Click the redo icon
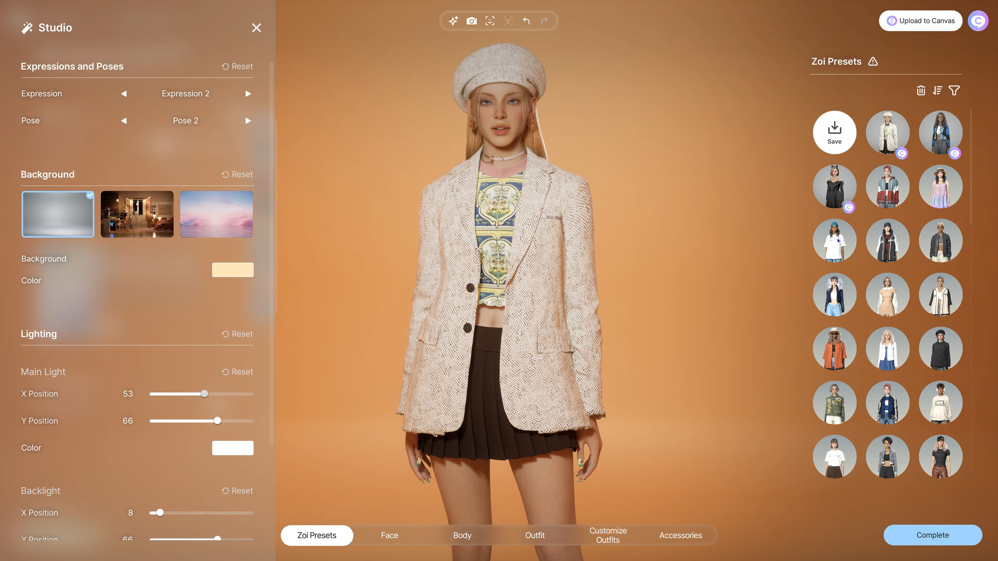998x561 pixels. point(544,21)
